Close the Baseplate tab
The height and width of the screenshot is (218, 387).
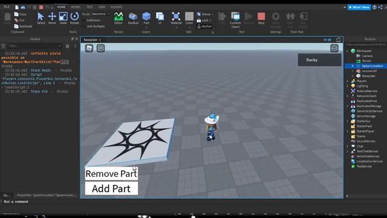(100, 40)
